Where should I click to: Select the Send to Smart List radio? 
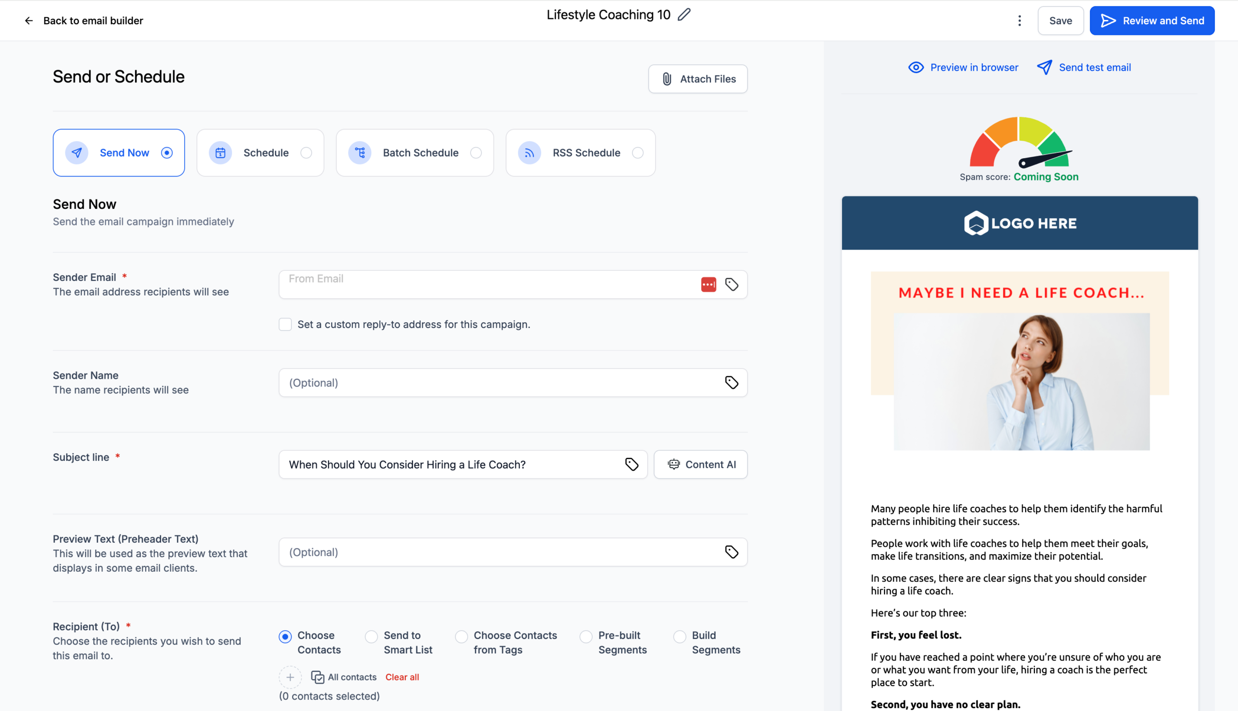pos(371,637)
